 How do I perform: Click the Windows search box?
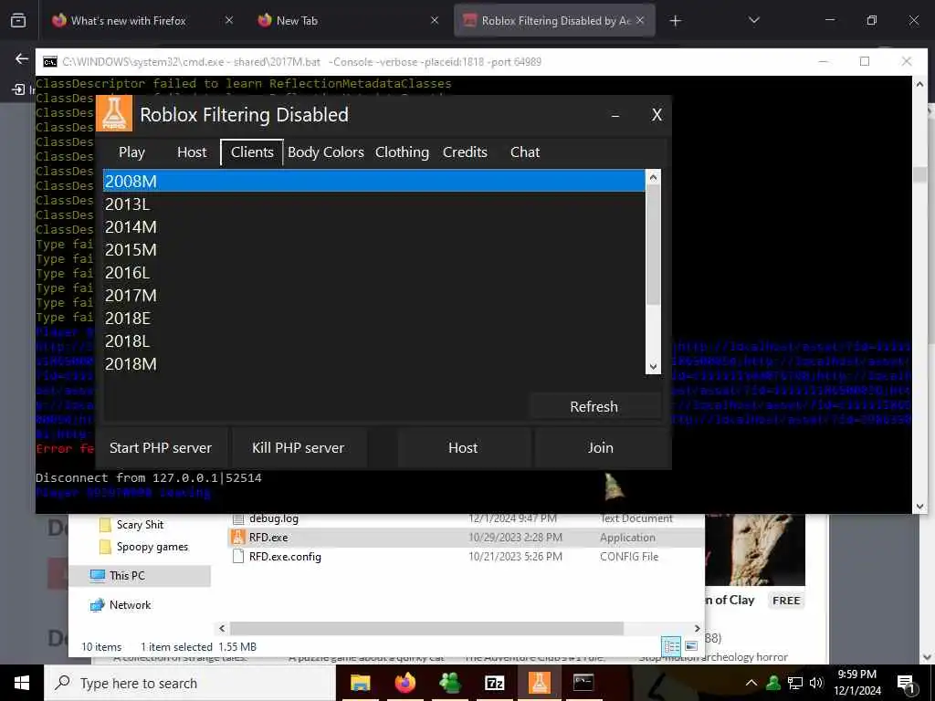click(190, 683)
